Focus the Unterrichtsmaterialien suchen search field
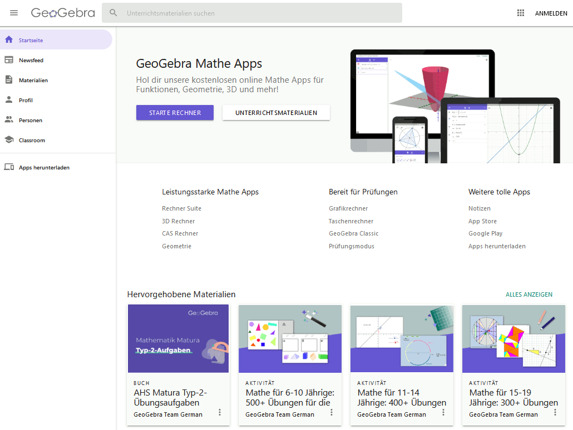 click(261, 13)
